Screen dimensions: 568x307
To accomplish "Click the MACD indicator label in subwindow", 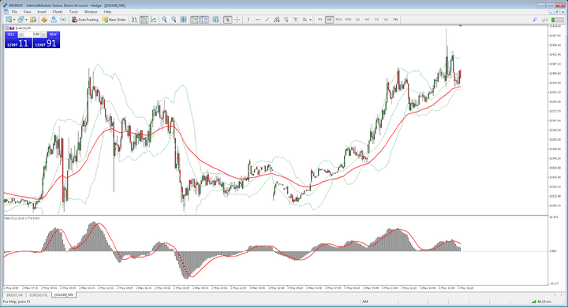I will point(22,218).
